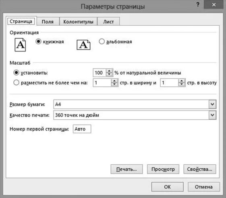Increase pages wide value with up arrow
Image resolution: width=226 pixels, height=198 pixels.
coord(114,81)
